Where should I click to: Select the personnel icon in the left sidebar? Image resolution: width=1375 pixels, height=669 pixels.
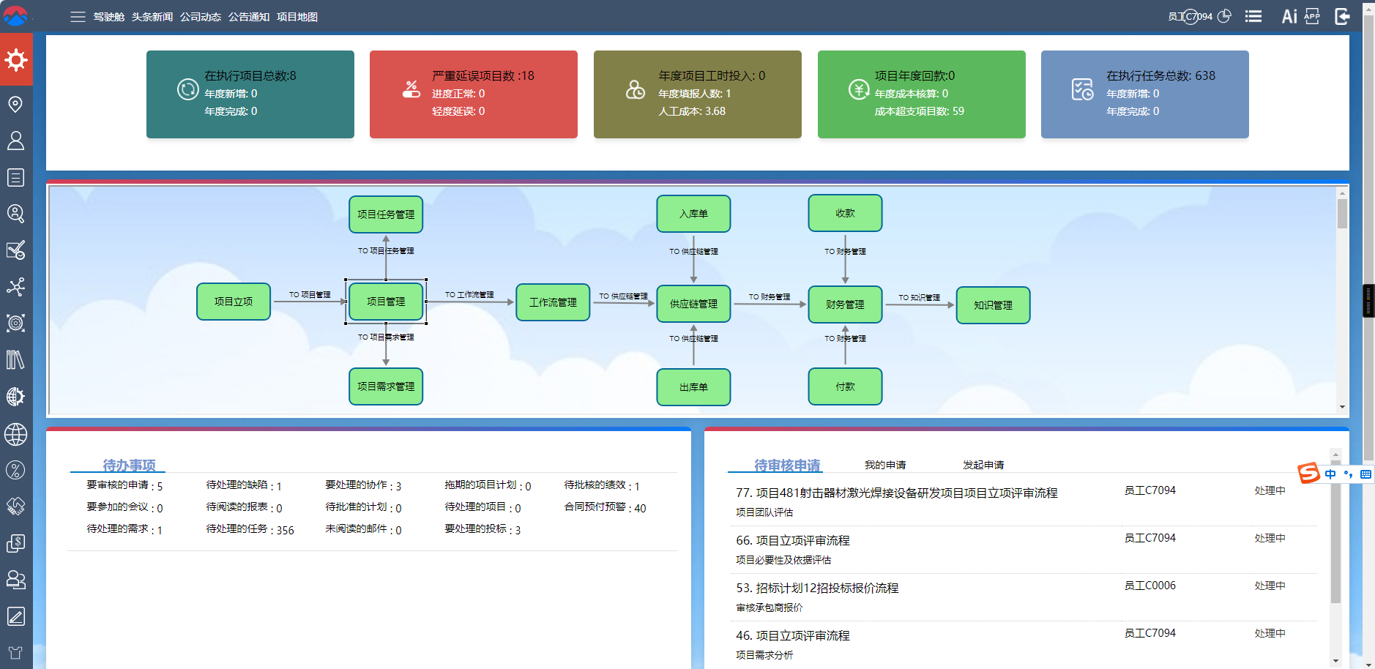(16, 141)
